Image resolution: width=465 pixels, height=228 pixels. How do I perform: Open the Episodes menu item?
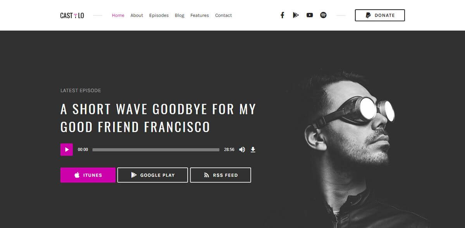tap(159, 15)
